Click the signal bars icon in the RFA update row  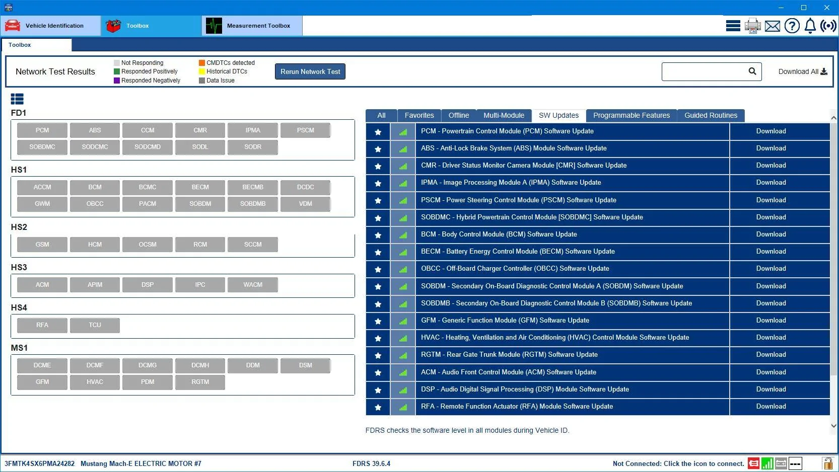pyautogui.click(x=403, y=407)
